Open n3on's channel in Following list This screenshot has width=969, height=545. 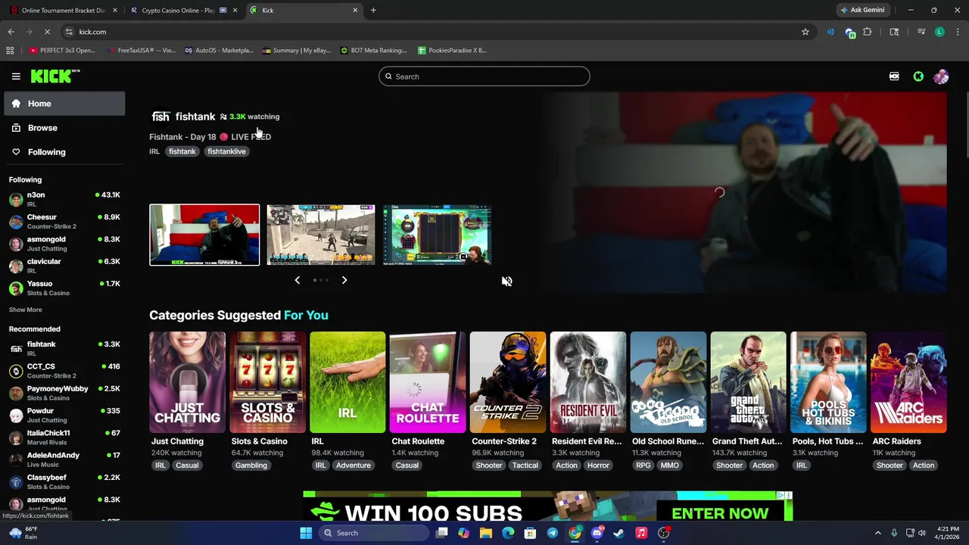pos(64,199)
